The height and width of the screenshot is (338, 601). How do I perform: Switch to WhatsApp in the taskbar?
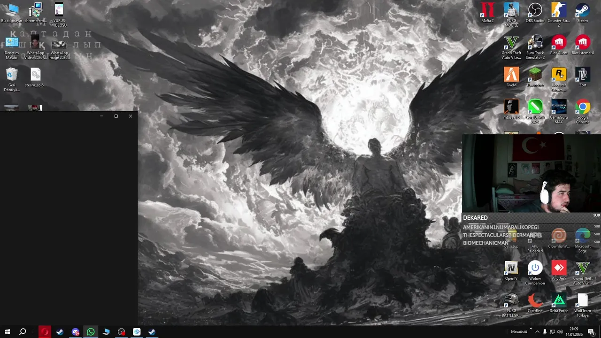91,332
